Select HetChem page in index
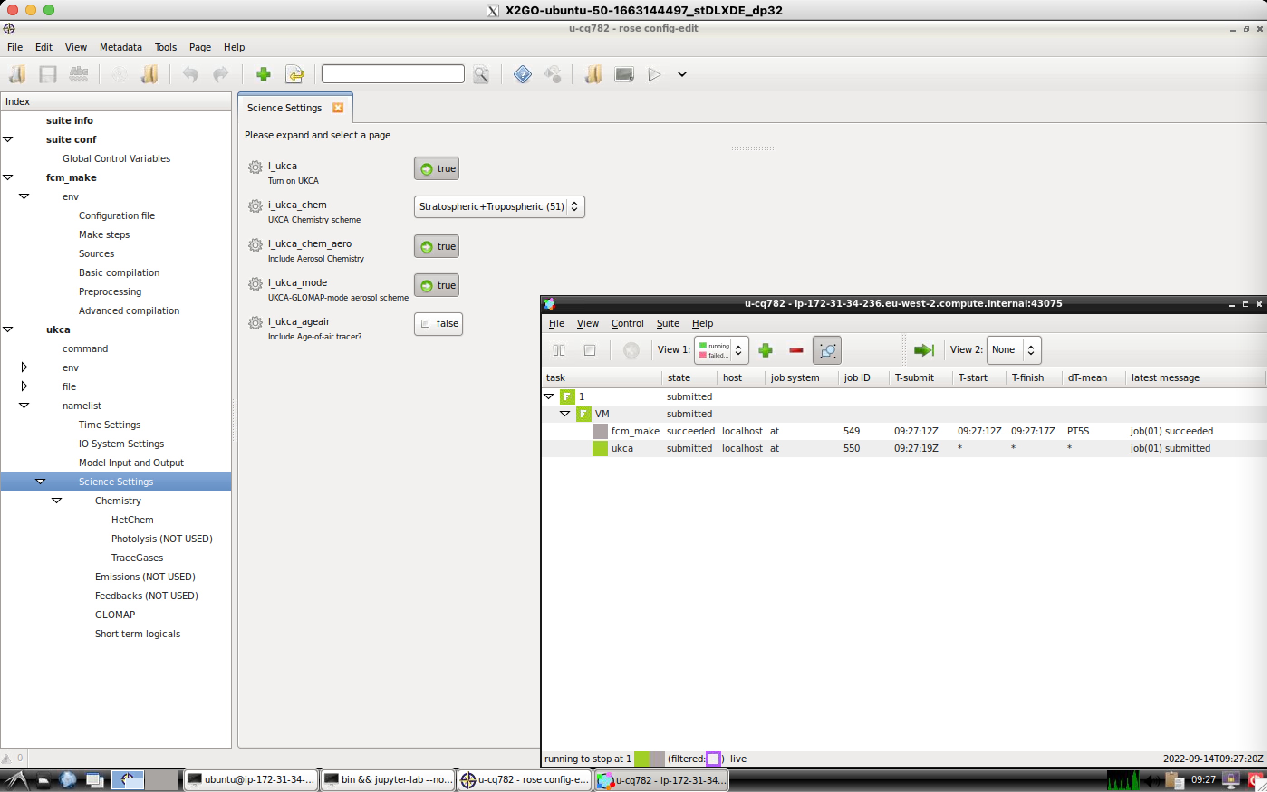 tap(132, 520)
